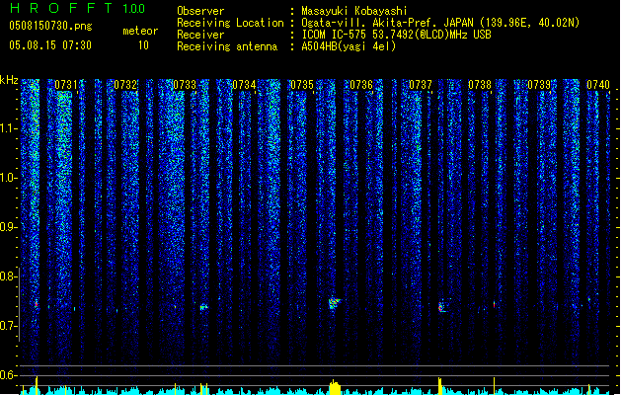621x395 pixels.
Task: Click the 1.1 kHz frequency label
Action: [x=8, y=128]
